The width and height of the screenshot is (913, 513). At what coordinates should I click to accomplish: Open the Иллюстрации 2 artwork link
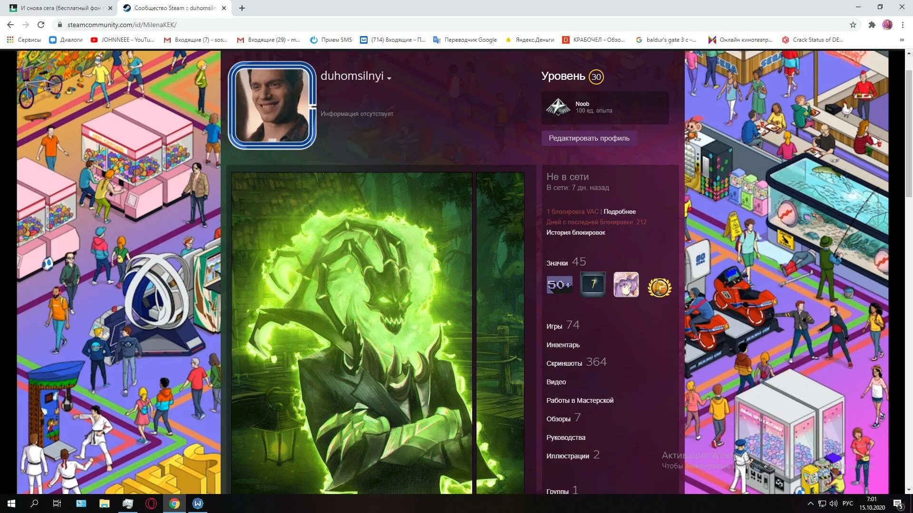[x=573, y=455]
